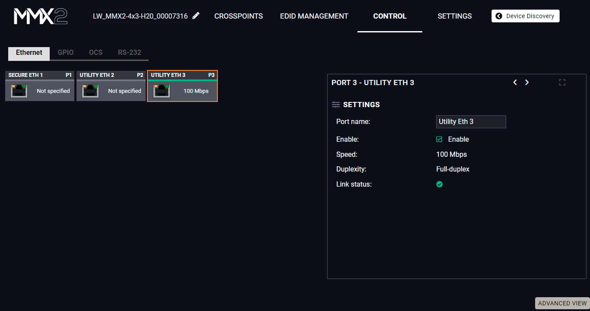Viewport: 590px width, 311px height.
Task: Click the green link status indicator
Action: click(x=440, y=184)
